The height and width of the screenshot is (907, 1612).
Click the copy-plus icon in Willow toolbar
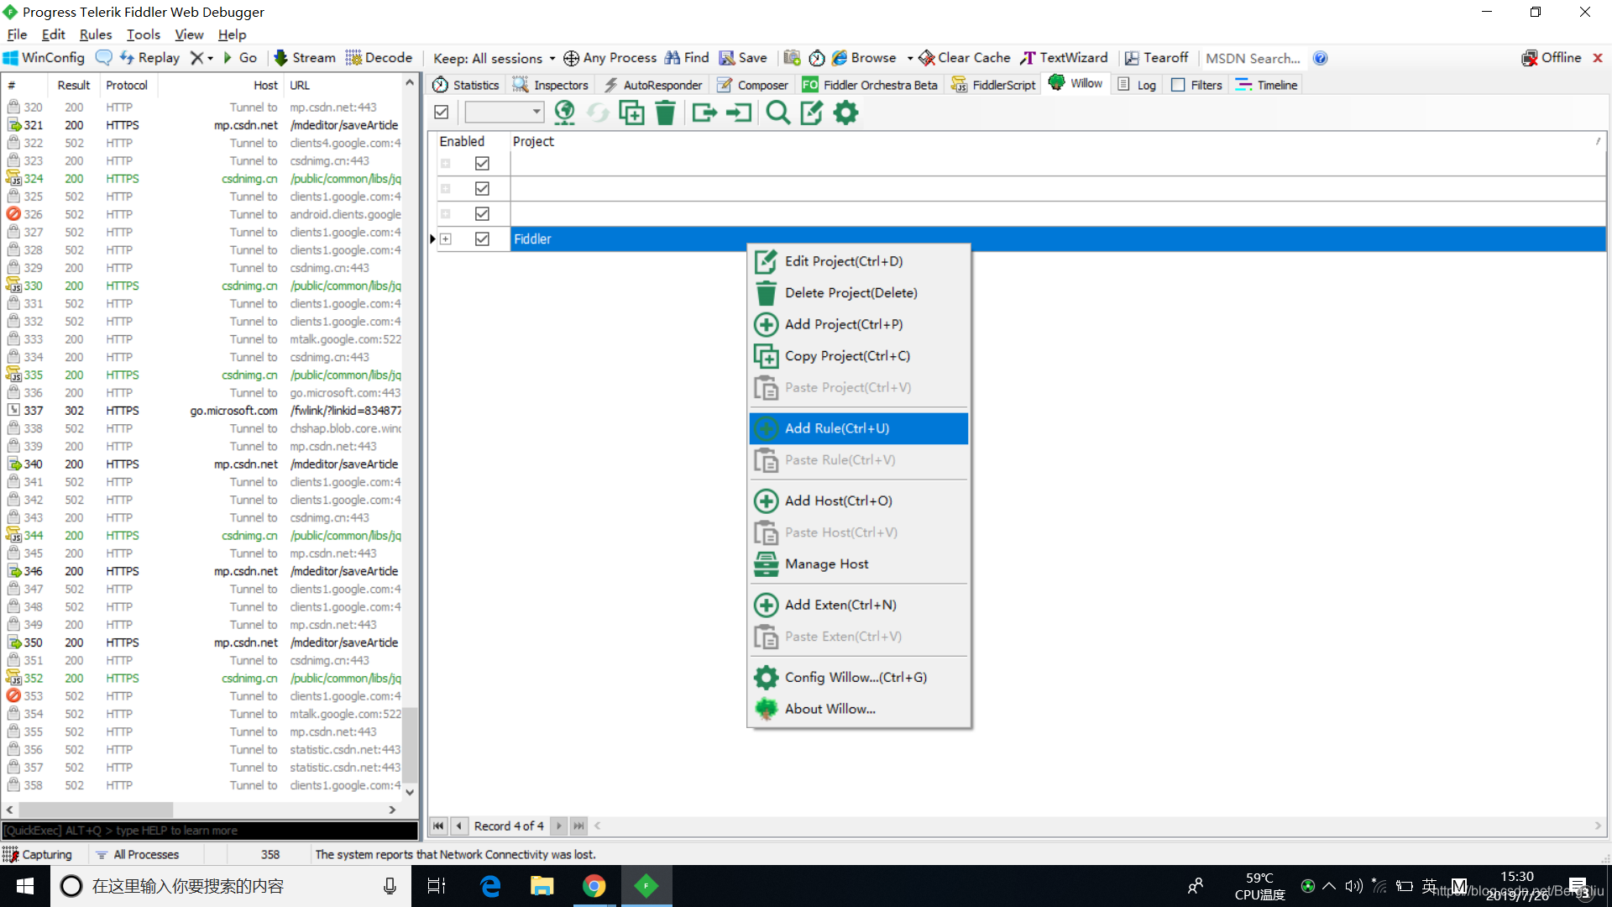631,113
